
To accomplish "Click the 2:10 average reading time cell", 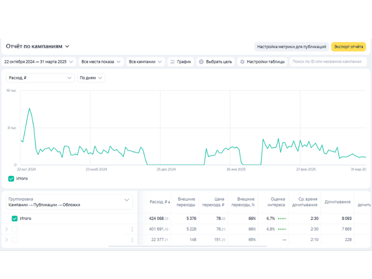I will tap(315, 240).
